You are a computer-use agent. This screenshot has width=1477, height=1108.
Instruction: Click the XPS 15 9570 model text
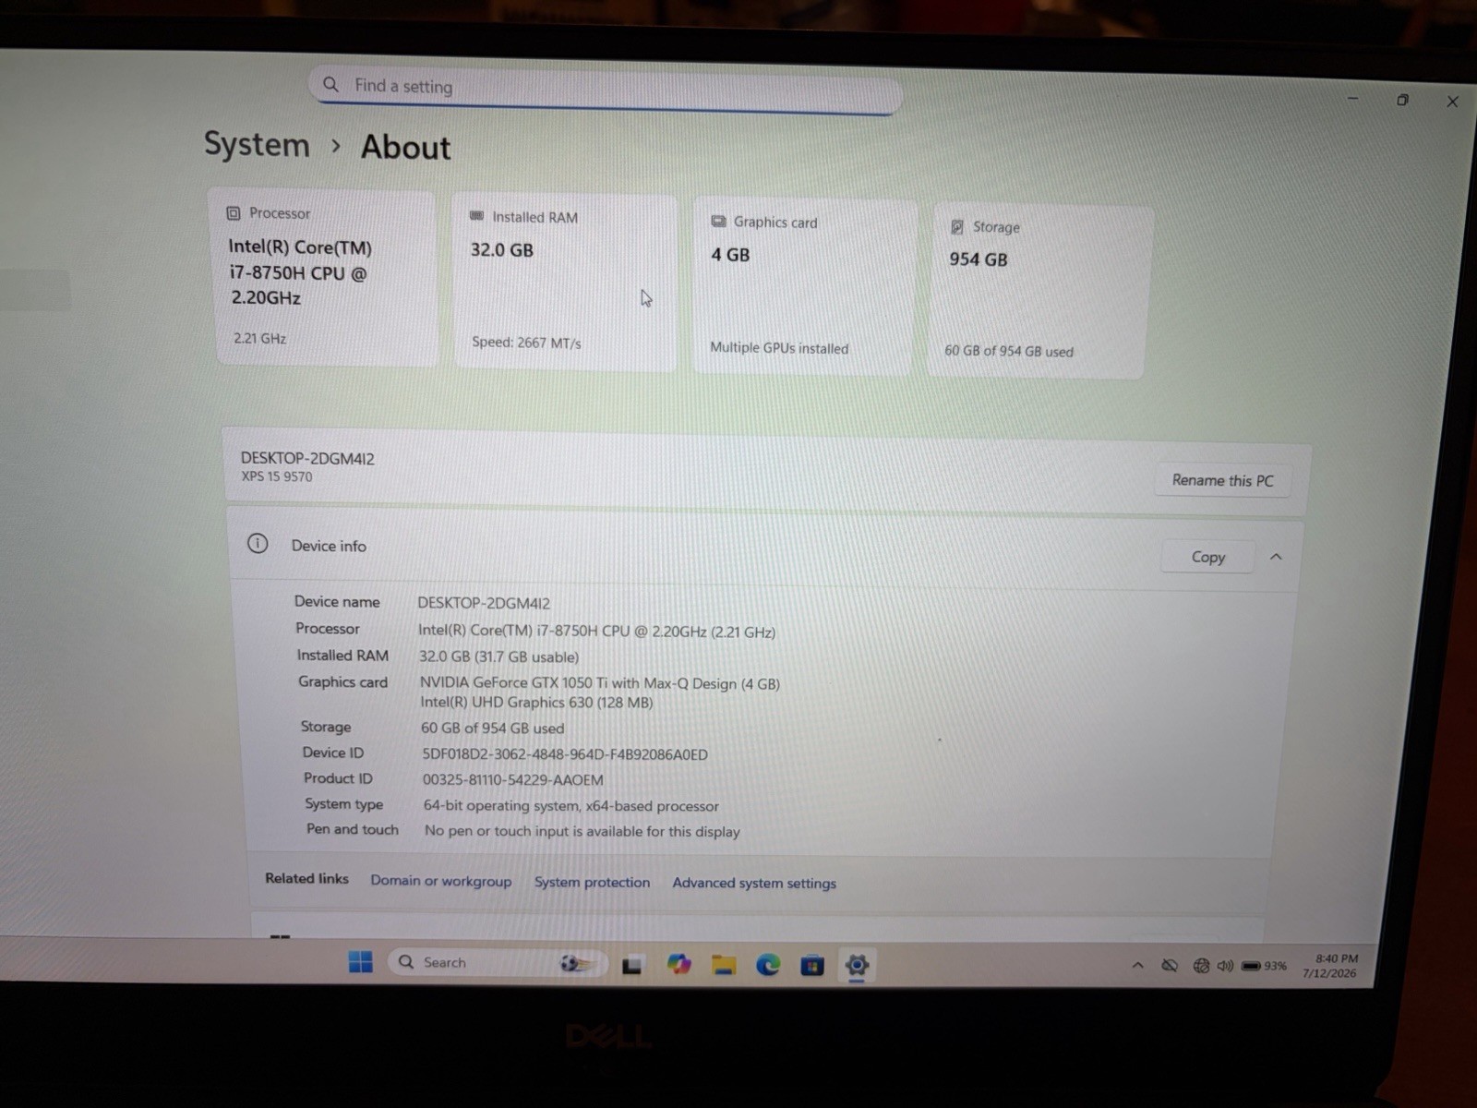point(277,477)
